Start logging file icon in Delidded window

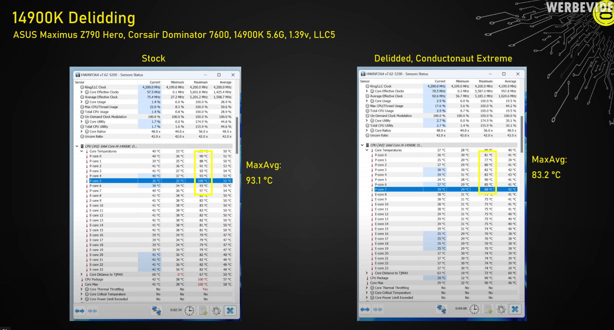(488, 309)
